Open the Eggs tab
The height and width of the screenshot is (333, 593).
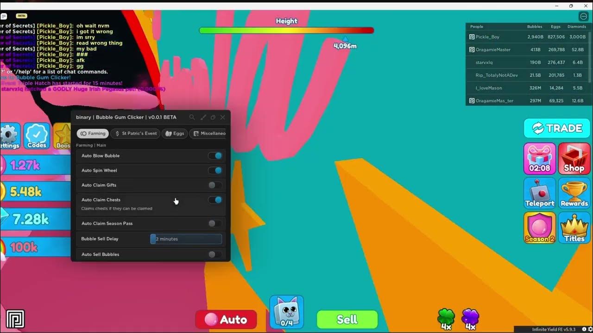pyautogui.click(x=175, y=133)
